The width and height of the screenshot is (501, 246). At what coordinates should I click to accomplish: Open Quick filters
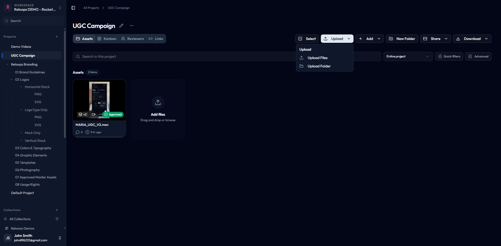pyautogui.click(x=449, y=56)
